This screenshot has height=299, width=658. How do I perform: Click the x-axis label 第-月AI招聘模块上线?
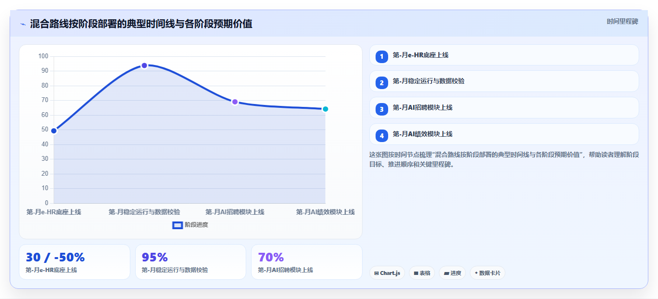[235, 212]
